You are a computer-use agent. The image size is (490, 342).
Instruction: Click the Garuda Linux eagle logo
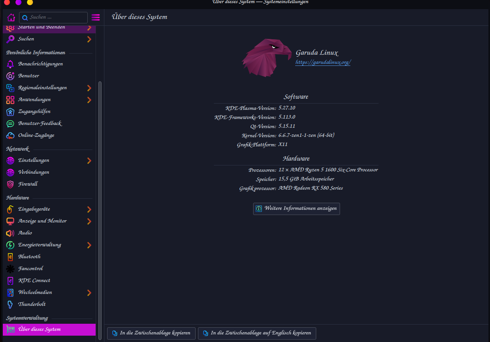click(267, 58)
